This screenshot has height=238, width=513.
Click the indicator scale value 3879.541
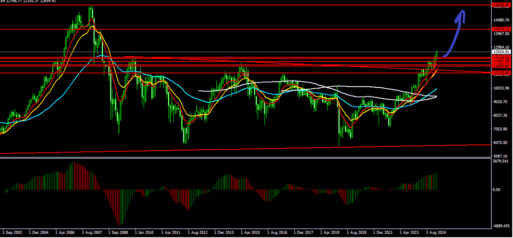501,161
